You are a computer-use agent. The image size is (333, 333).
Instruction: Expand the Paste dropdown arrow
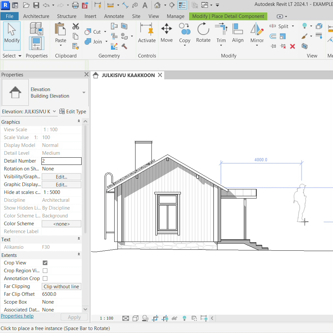click(60, 46)
